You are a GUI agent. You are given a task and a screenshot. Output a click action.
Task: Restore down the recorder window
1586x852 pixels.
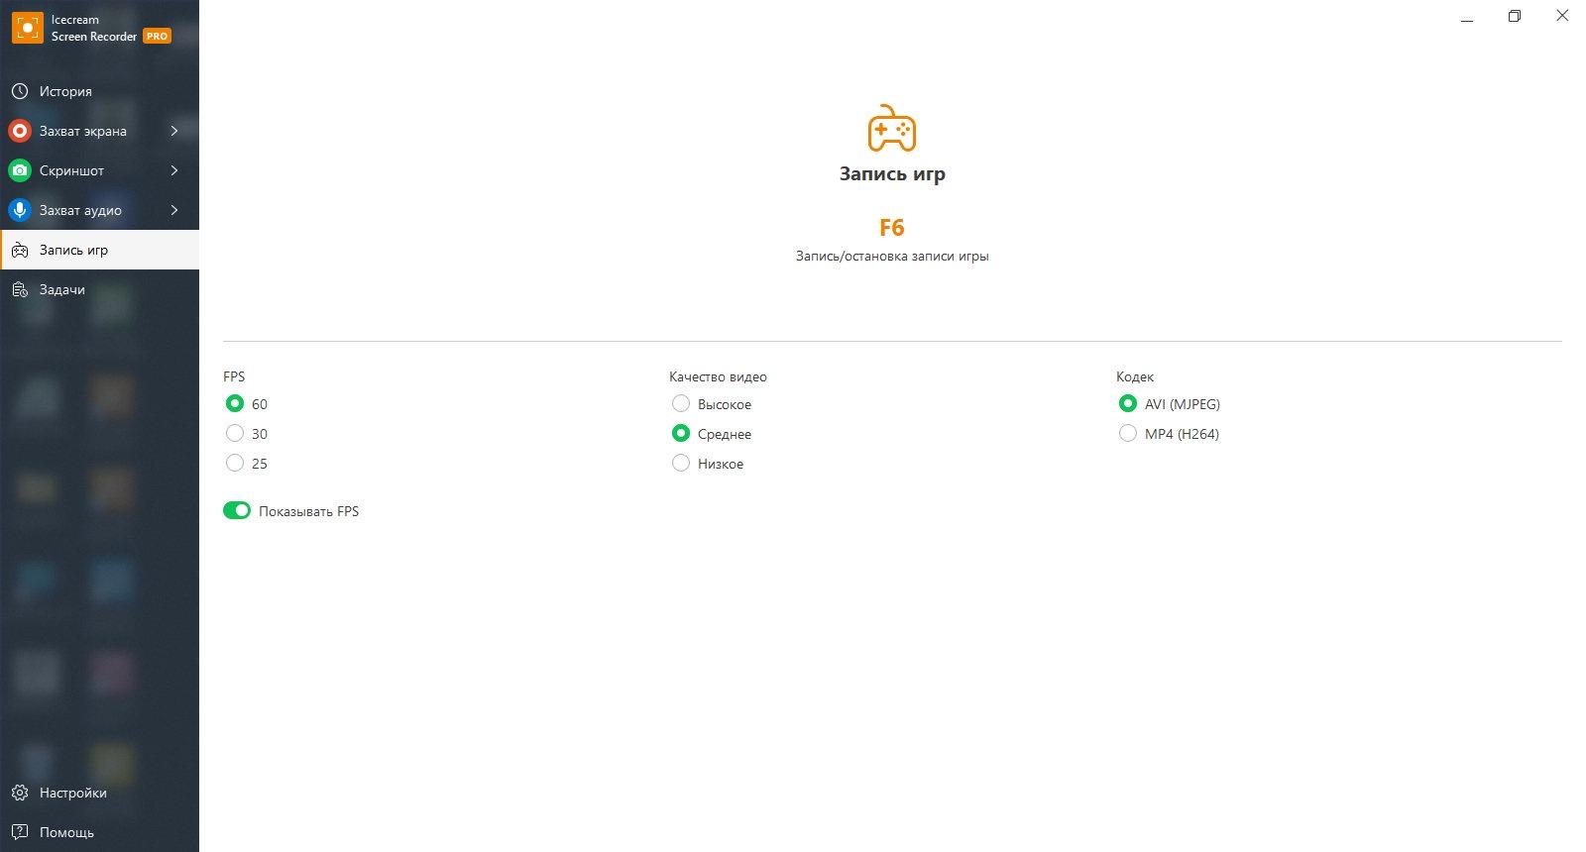click(1515, 16)
